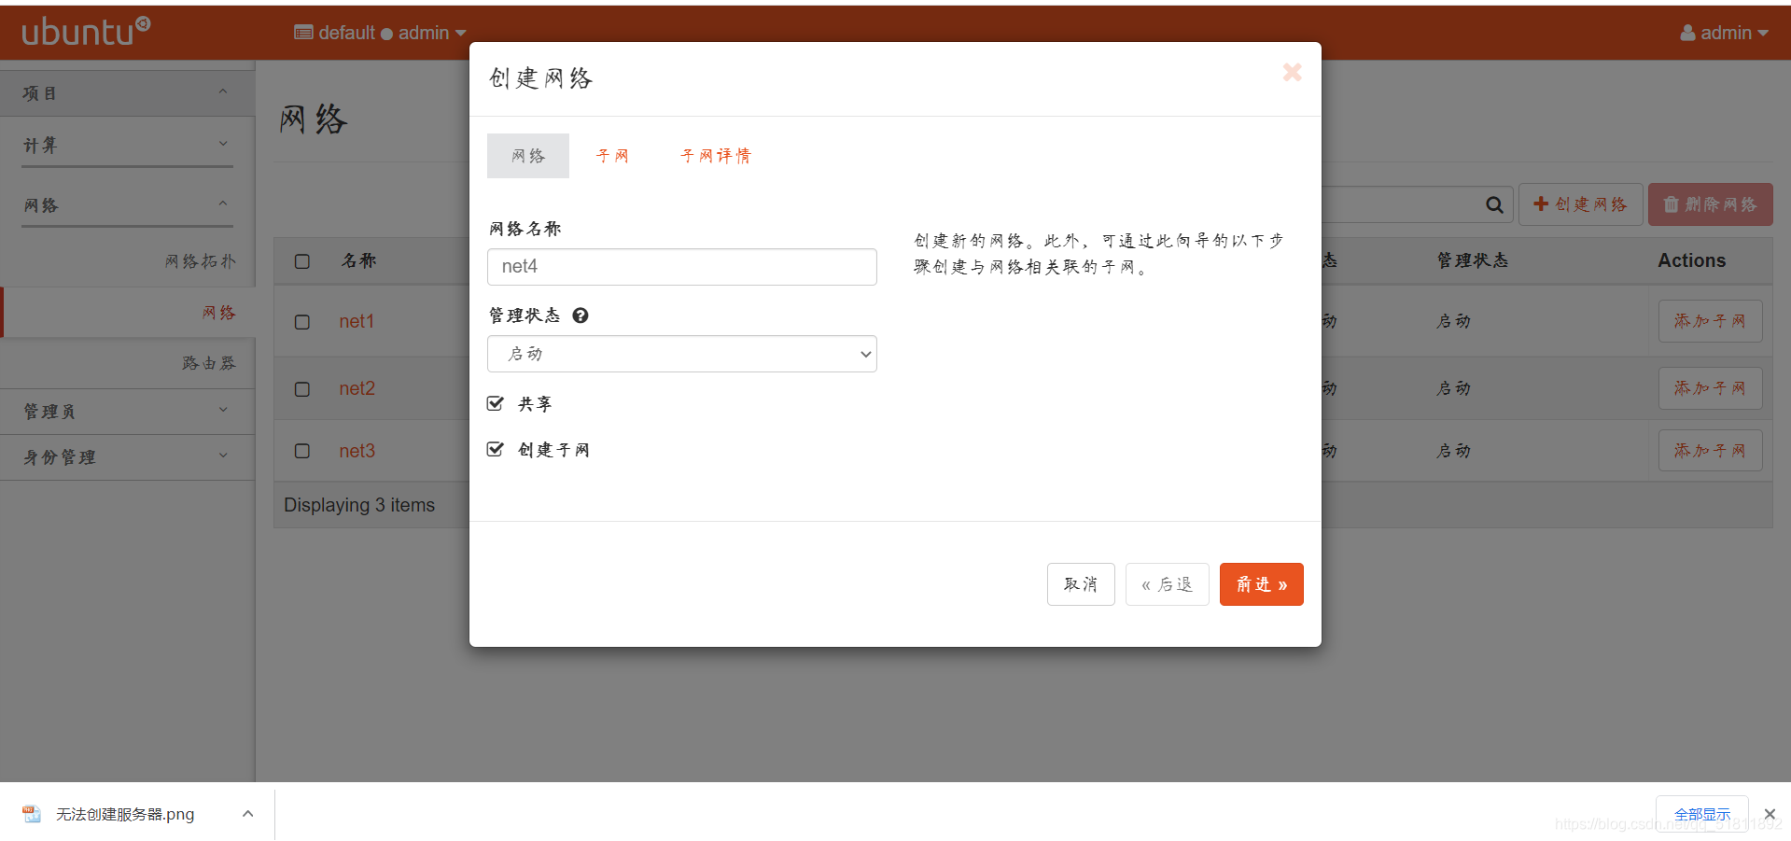Click the project selector beside default admin
This screenshot has height=841, width=1791.
click(x=378, y=33)
